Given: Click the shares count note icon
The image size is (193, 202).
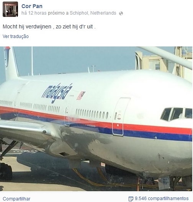Looking at the screenshot, I should 131,199.
